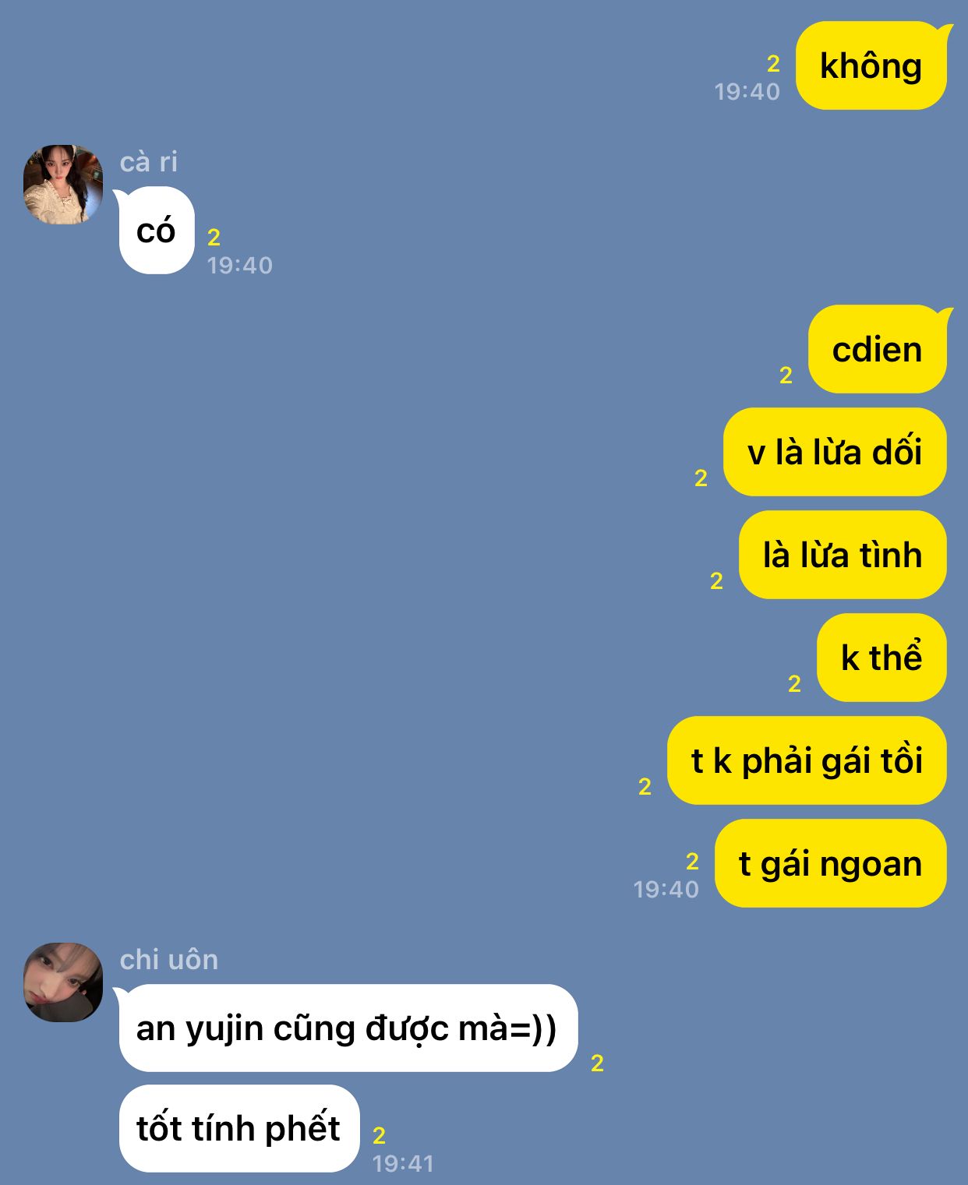
Task: Tap the 19:41 timestamp
Action: pos(403,1163)
